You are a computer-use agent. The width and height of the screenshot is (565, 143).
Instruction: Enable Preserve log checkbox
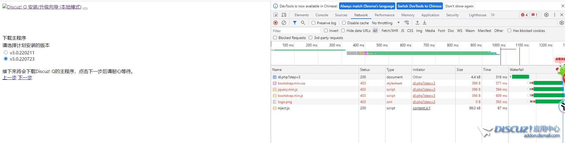(x=313, y=23)
